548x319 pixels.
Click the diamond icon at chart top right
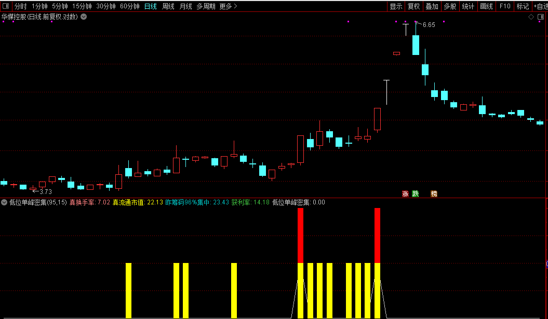[531, 17]
